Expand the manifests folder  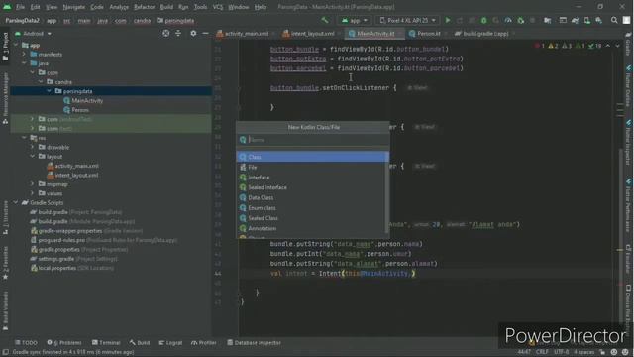pyautogui.click(x=24, y=55)
